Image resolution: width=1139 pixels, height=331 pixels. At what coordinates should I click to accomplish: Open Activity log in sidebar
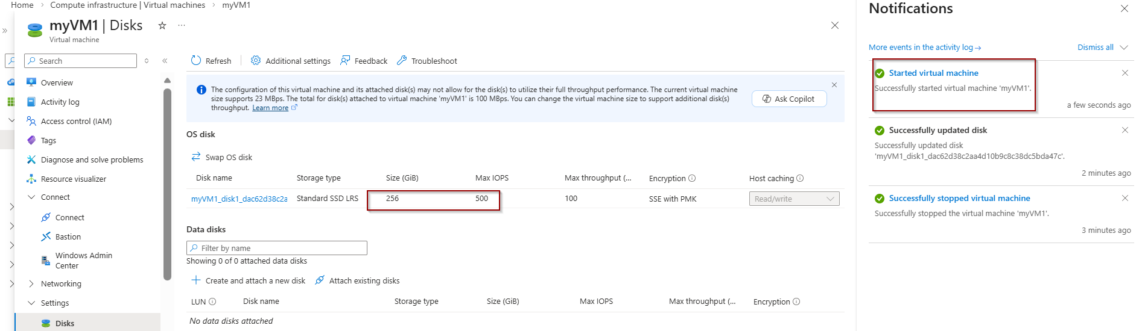(60, 102)
